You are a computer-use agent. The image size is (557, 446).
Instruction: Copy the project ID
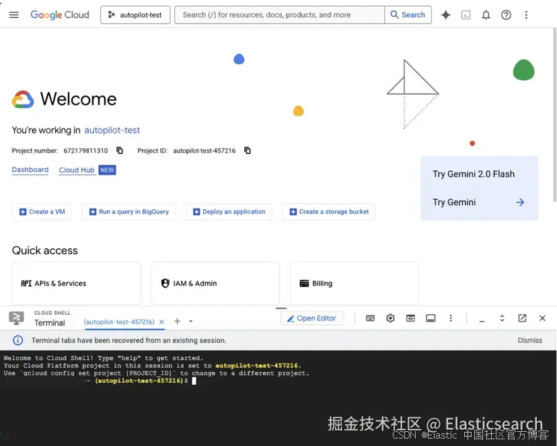pos(248,151)
